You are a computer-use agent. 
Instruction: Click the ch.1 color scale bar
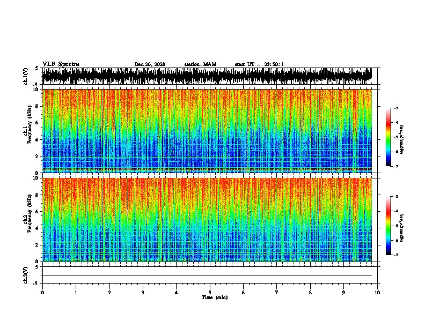coord(389,137)
